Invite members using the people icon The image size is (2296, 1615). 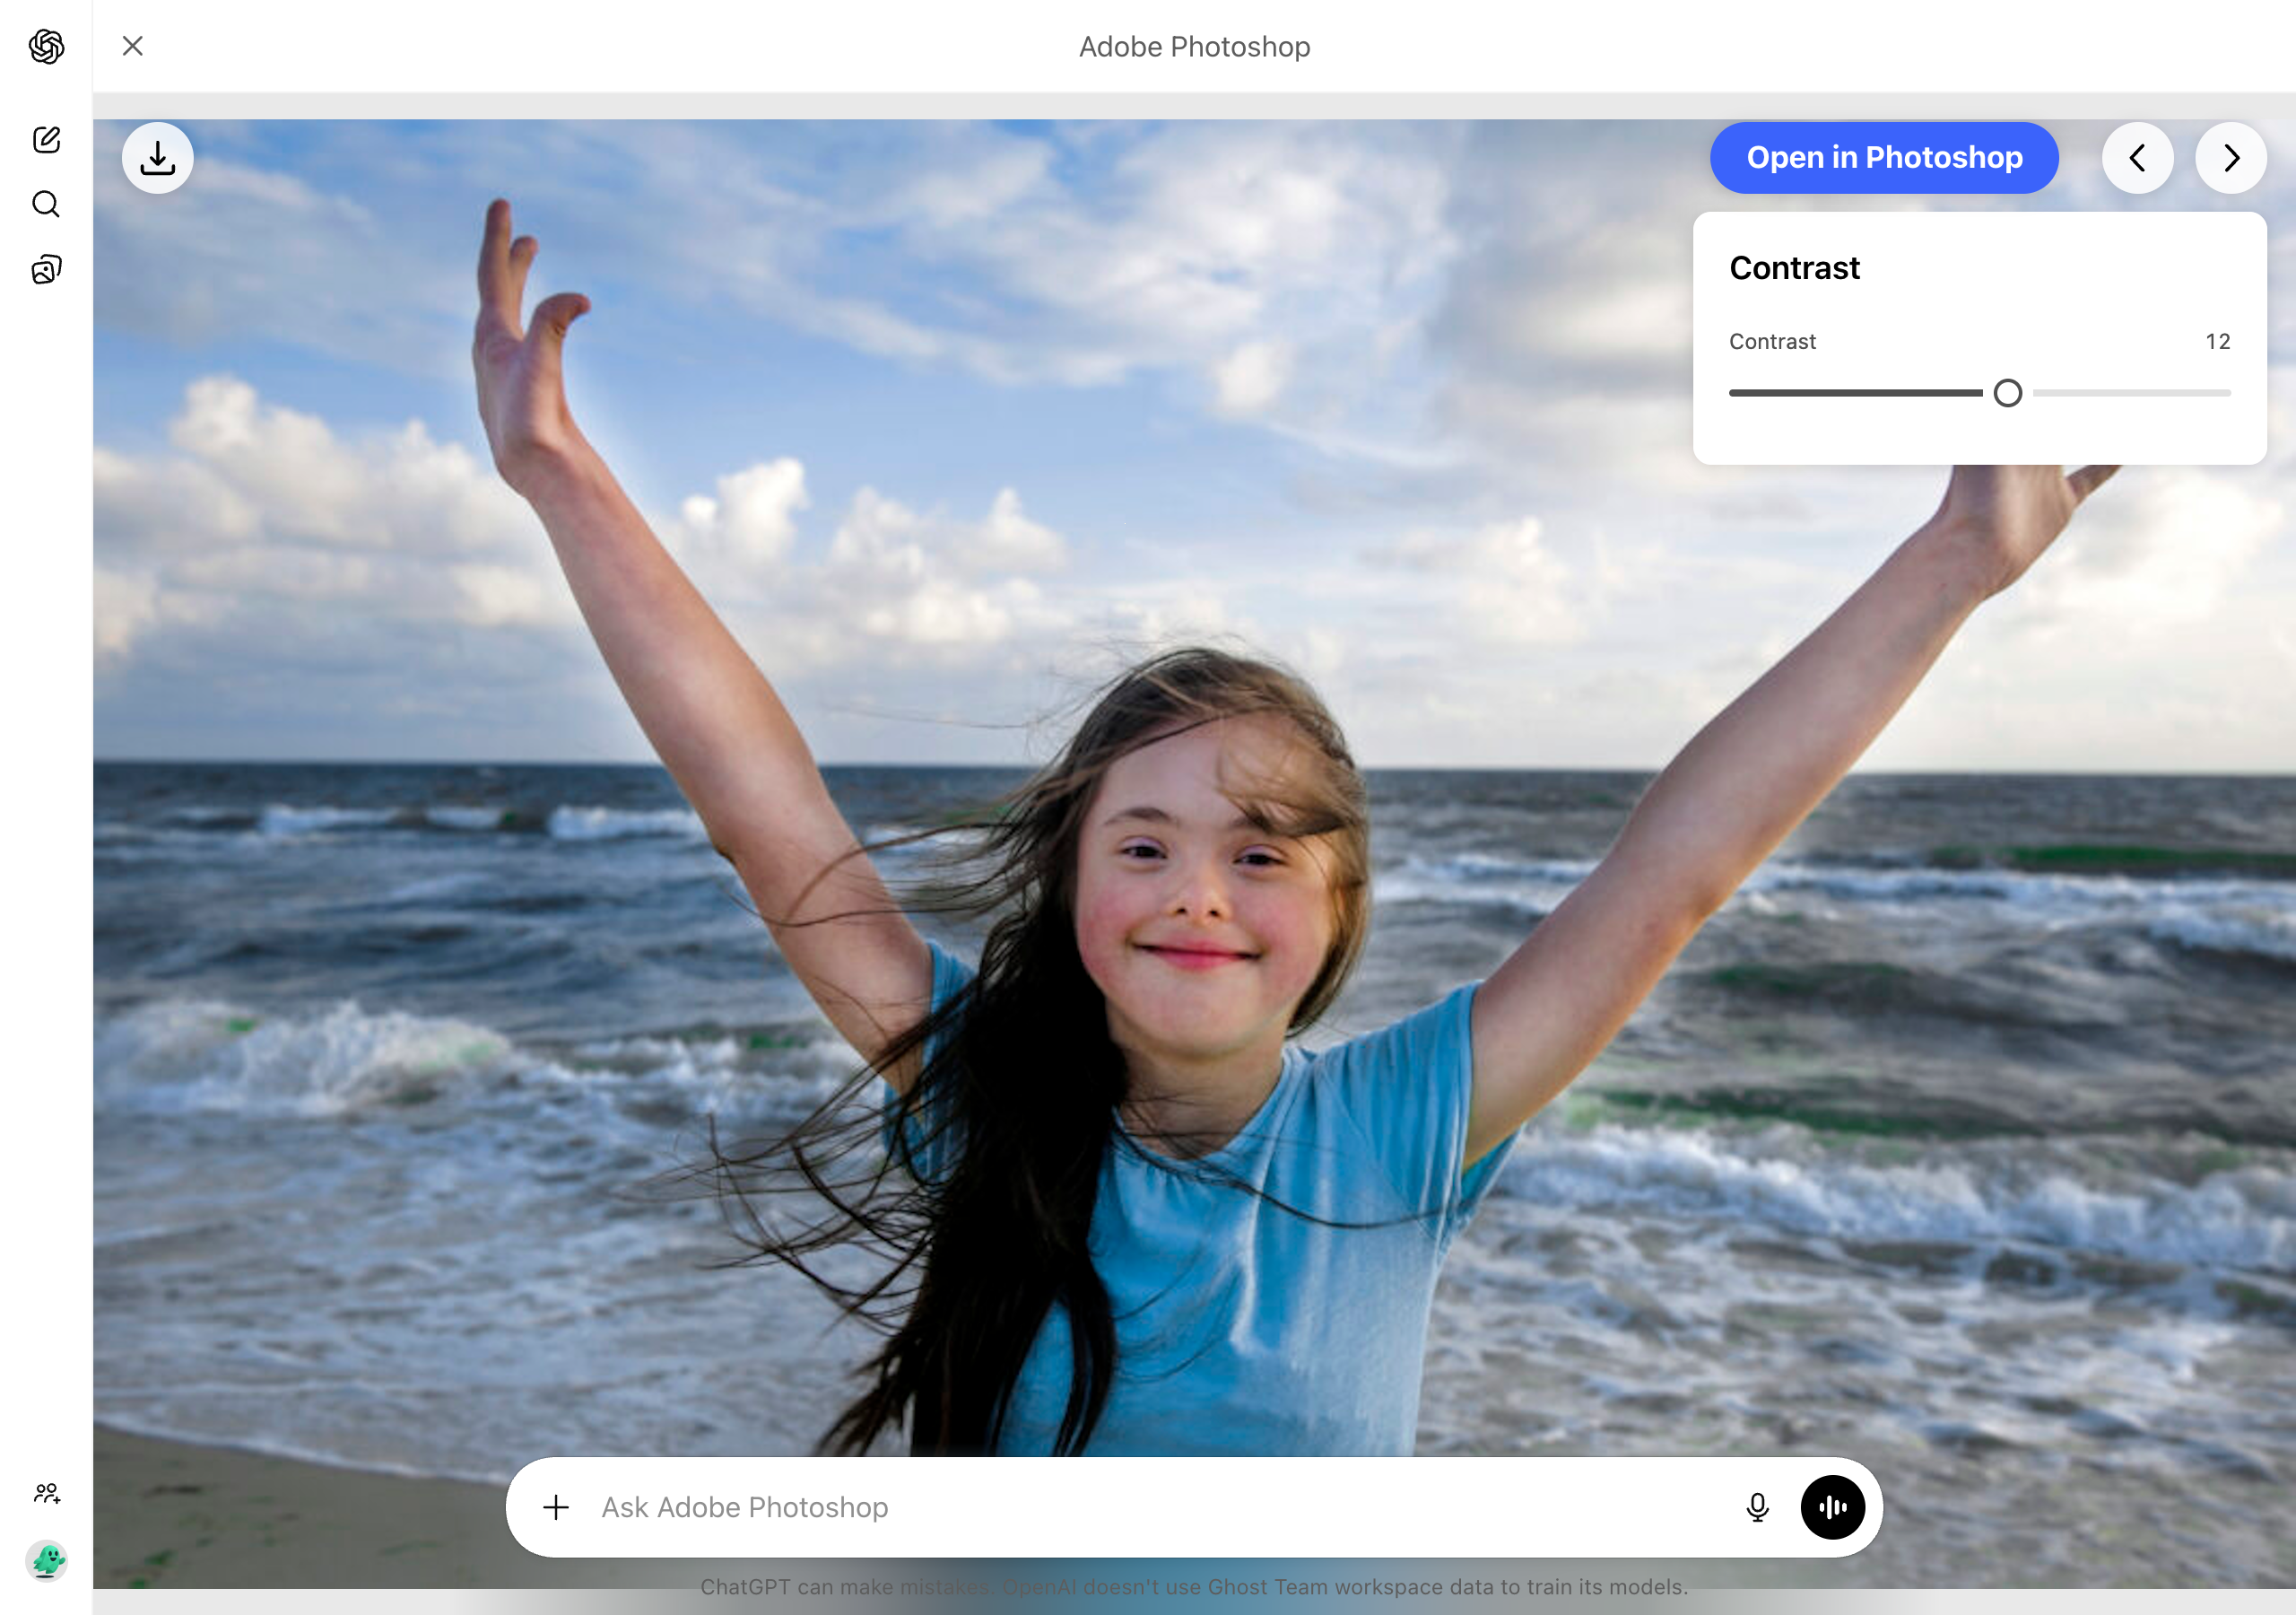click(x=46, y=1495)
